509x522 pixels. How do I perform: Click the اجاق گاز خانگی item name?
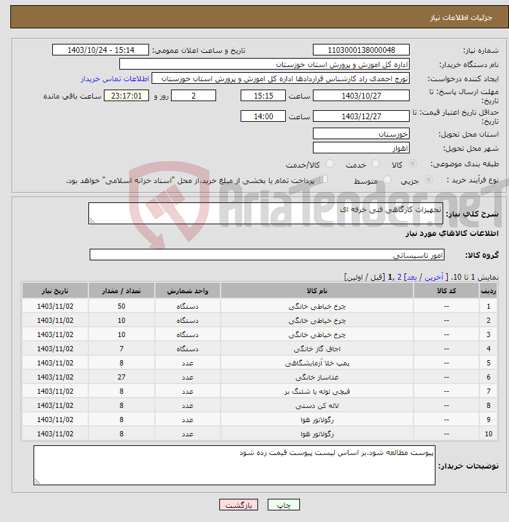317,349
